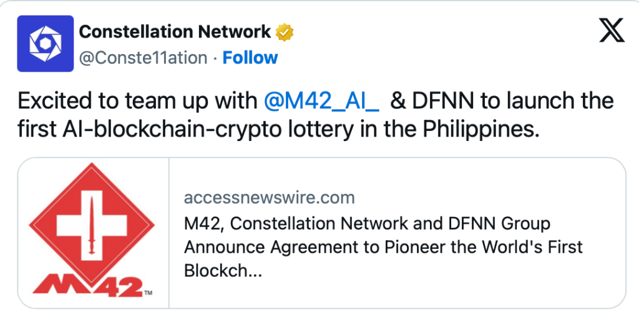Click the gold verified badge
The width and height of the screenshot is (639, 315).
click(x=285, y=32)
